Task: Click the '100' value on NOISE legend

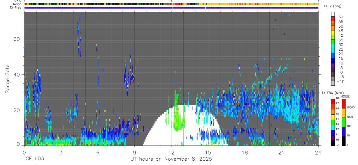Action: point(349,126)
